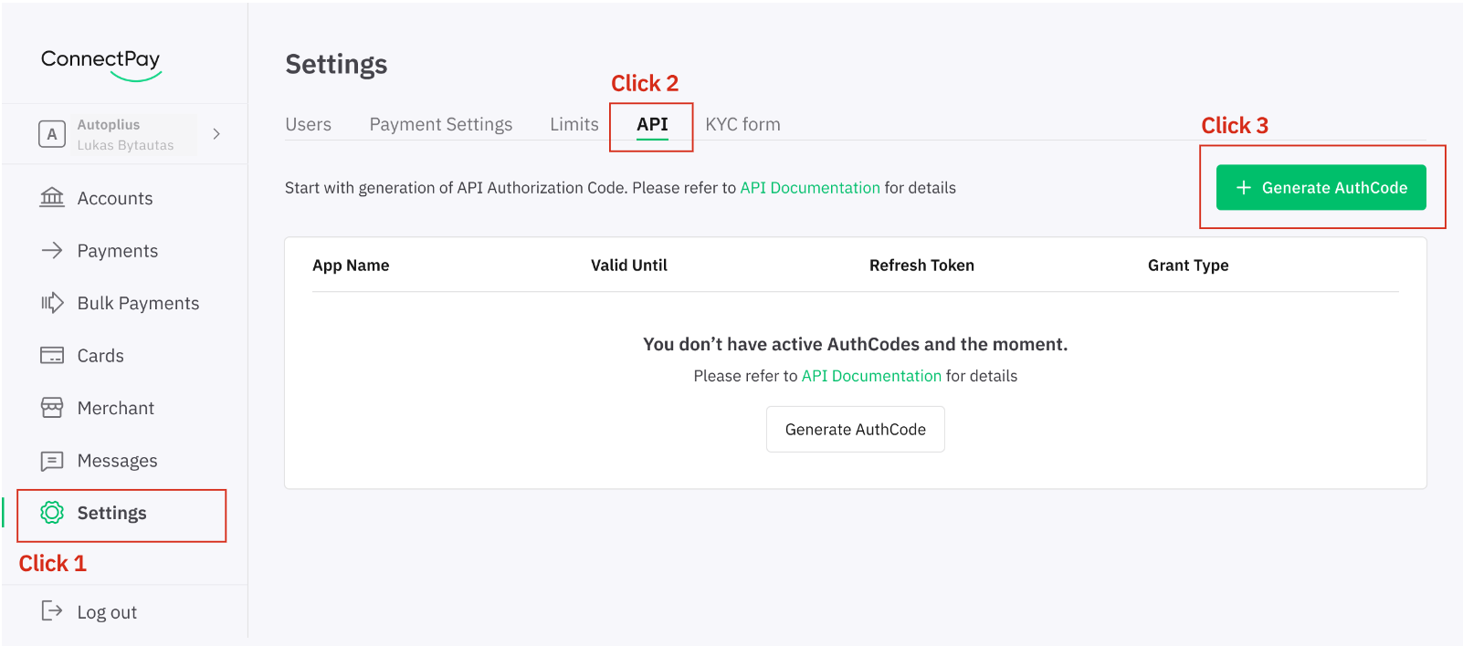1463x646 pixels.
Task: Switch to the Users tab
Action: (x=308, y=124)
